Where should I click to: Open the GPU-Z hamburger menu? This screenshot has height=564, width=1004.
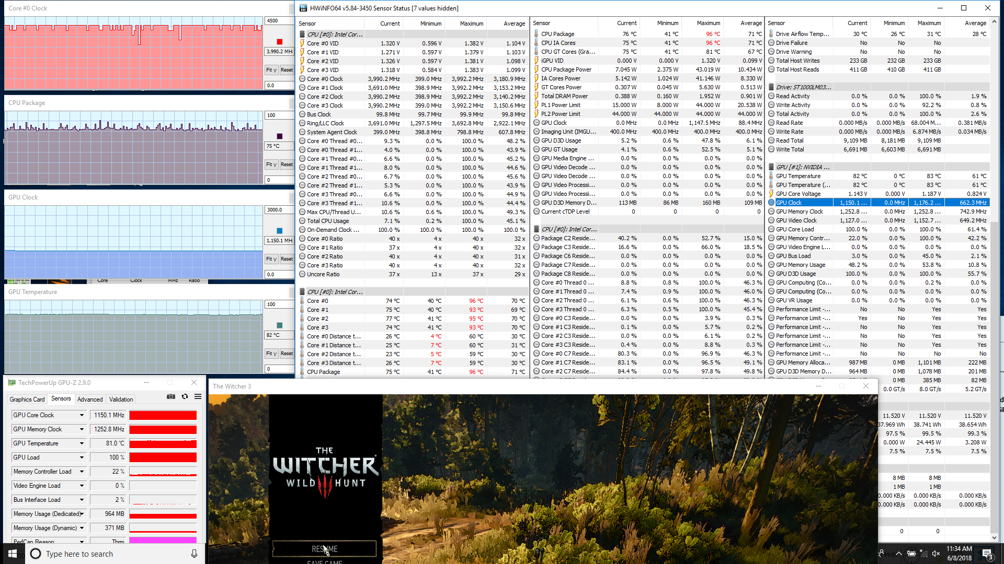tap(198, 397)
